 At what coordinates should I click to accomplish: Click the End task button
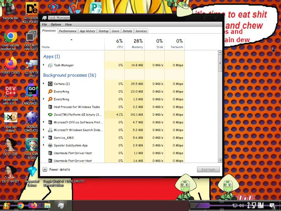[x=208, y=169]
